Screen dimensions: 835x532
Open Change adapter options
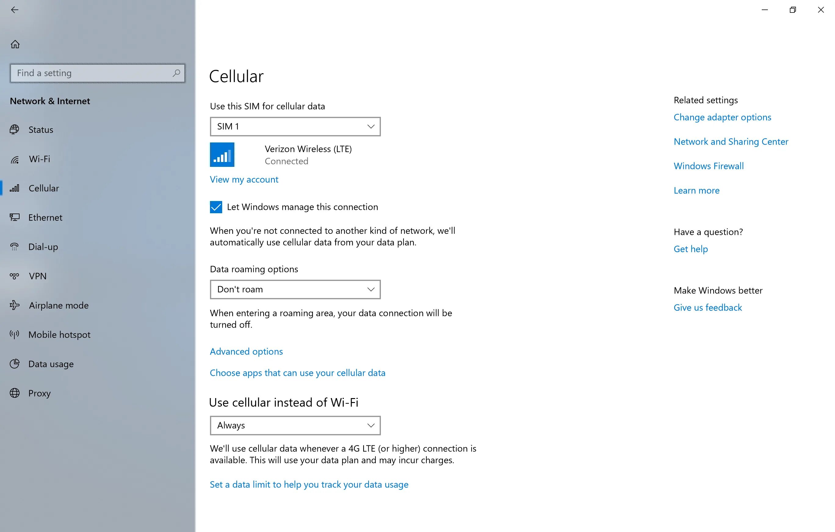coord(722,117)
